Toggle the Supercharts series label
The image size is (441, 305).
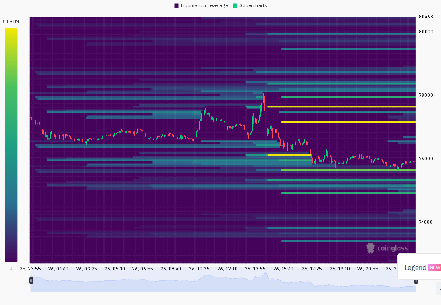[253, 5]
